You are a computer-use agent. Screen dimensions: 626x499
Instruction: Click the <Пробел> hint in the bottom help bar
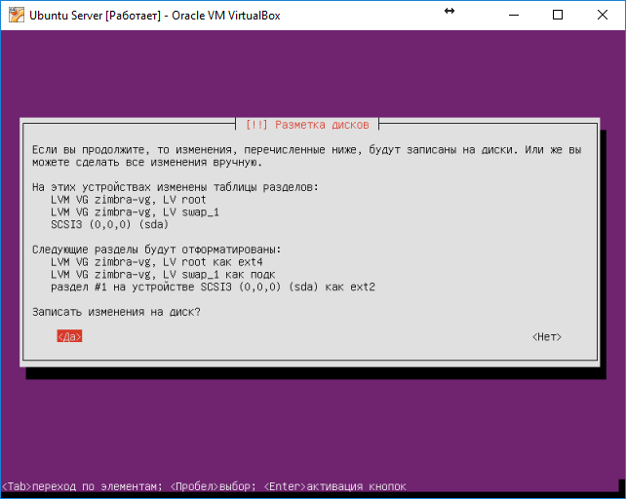[x=195, y=486]
